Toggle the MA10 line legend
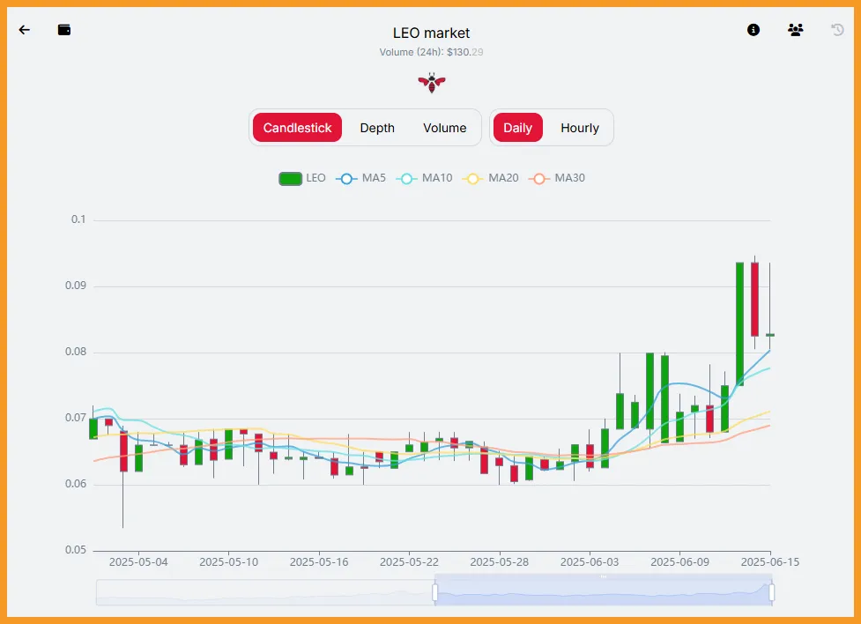The height and width of the screenshot is (624, 861). coord(424,178)
